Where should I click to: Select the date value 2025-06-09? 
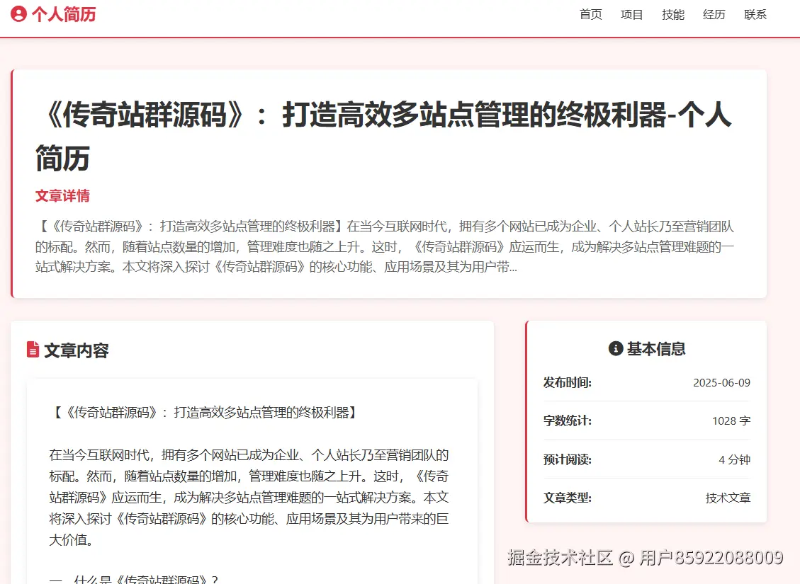(x=721, y=383)
